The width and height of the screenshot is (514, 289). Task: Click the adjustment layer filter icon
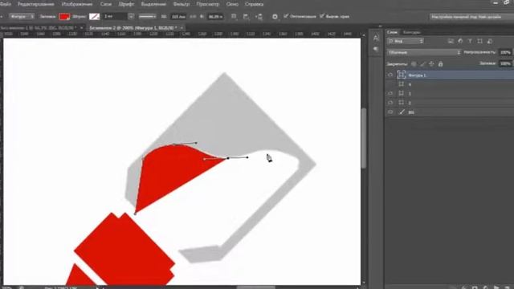coord(460,41)
